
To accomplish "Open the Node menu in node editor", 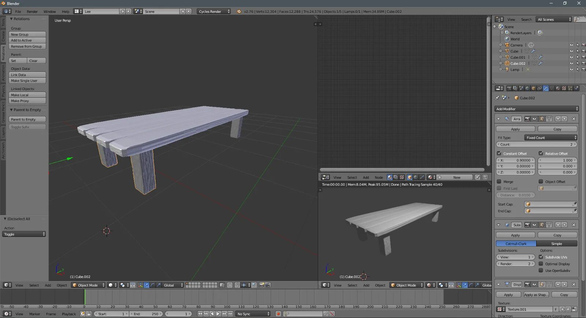I will (x=379, y=177).
